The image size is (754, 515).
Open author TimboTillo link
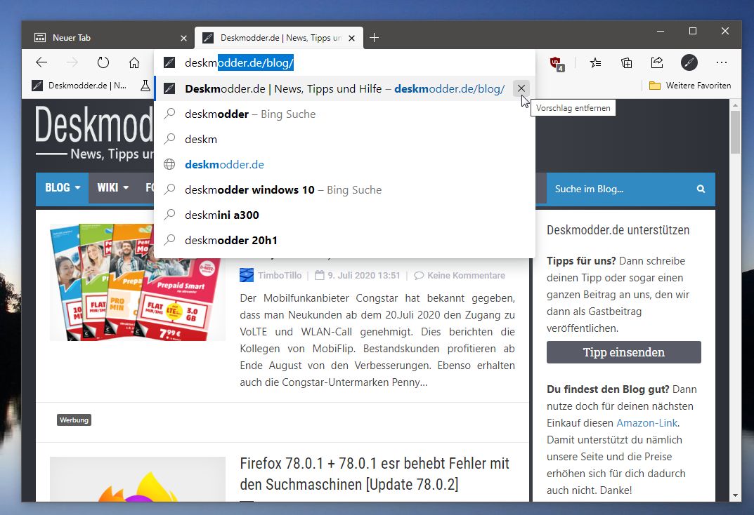point(280,276)
